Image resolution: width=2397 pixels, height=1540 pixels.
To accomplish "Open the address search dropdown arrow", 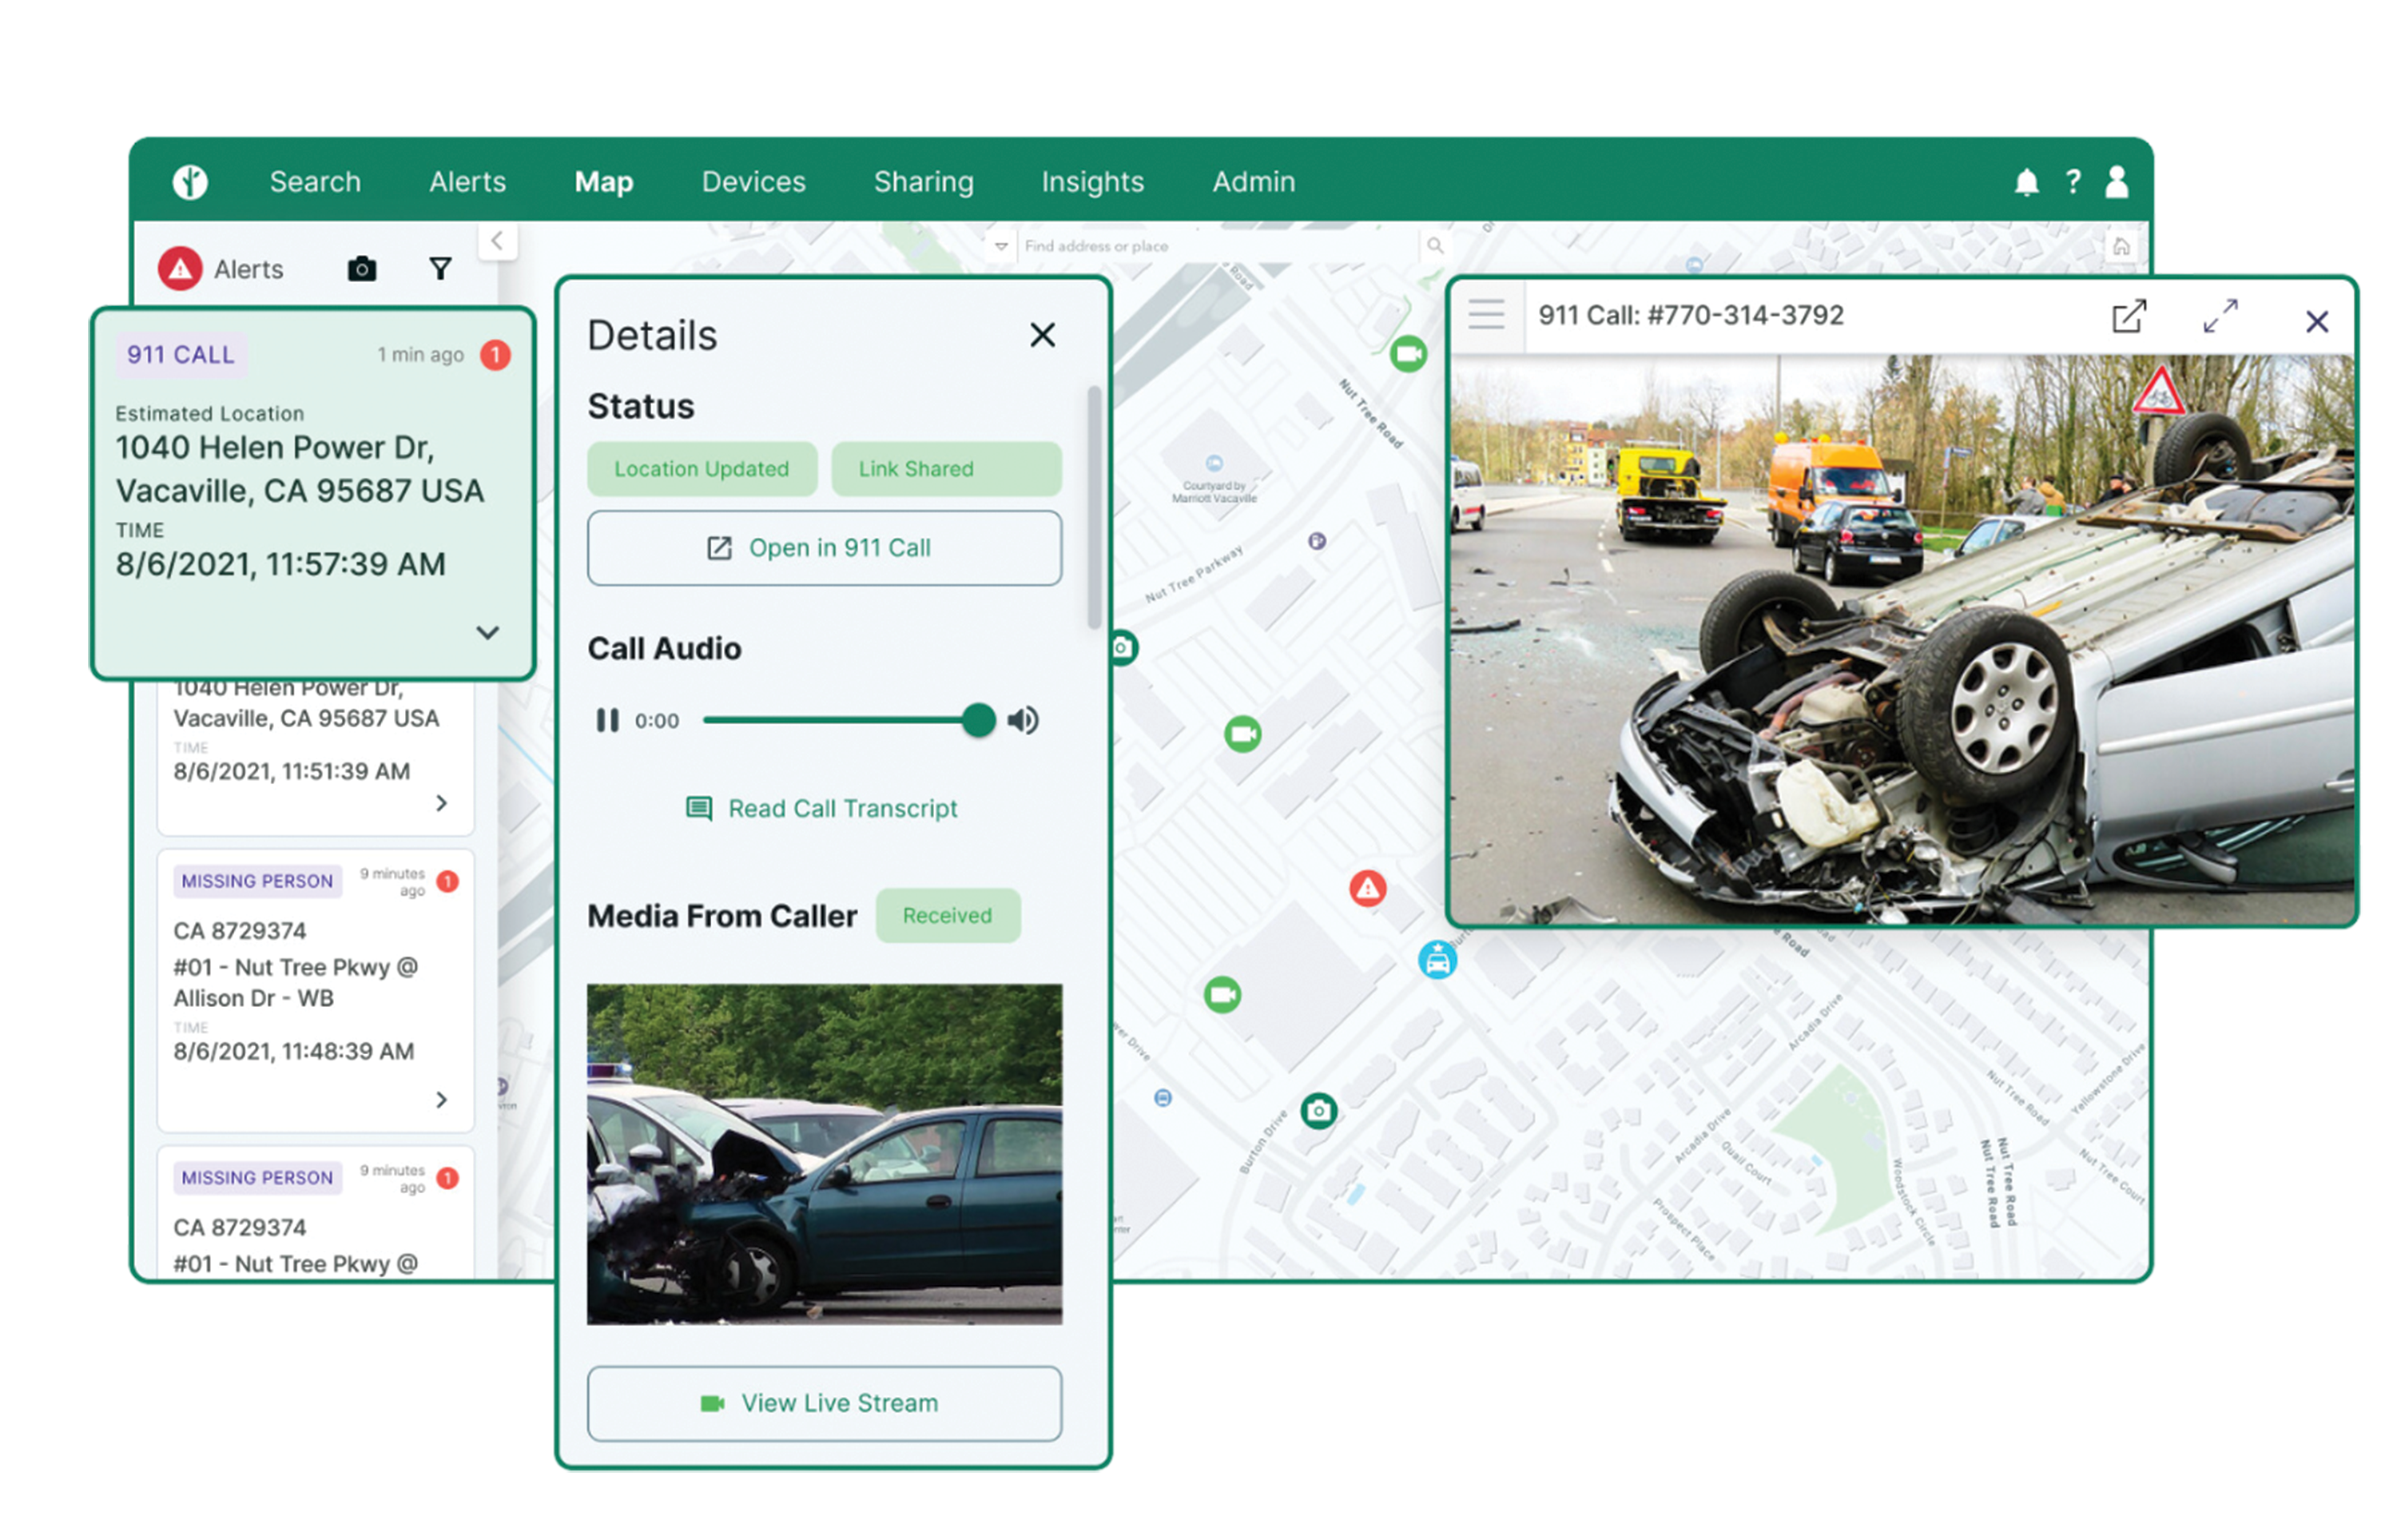I will (1000, 246).
